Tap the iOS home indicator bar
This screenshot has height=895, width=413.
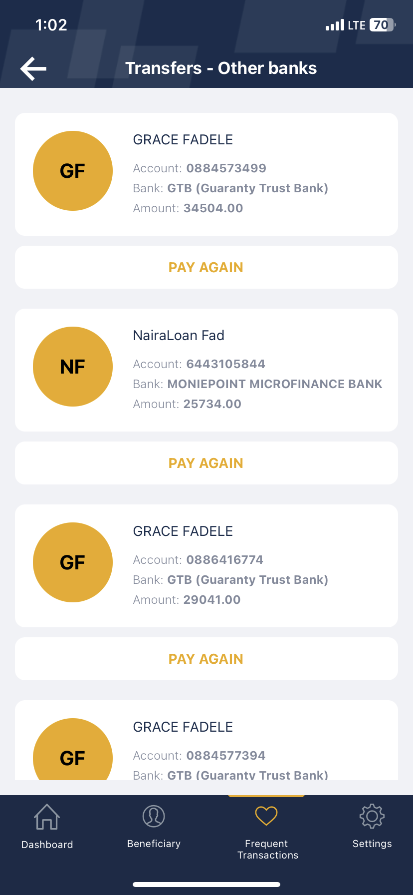pos(206,885)
